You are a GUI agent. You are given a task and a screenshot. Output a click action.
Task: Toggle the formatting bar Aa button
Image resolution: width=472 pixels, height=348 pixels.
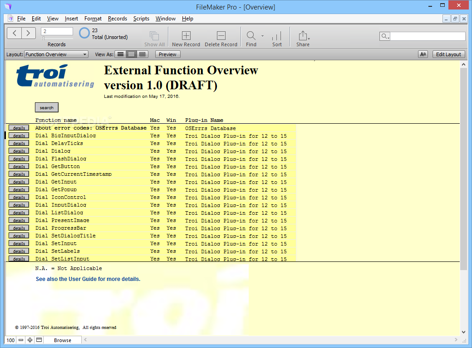[x=423, y=54]
